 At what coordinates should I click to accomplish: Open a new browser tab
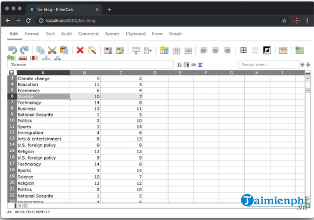pos(109,9)
